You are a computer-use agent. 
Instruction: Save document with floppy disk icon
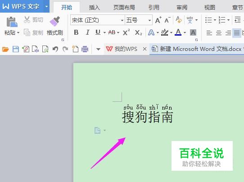[x=16, y=49]
